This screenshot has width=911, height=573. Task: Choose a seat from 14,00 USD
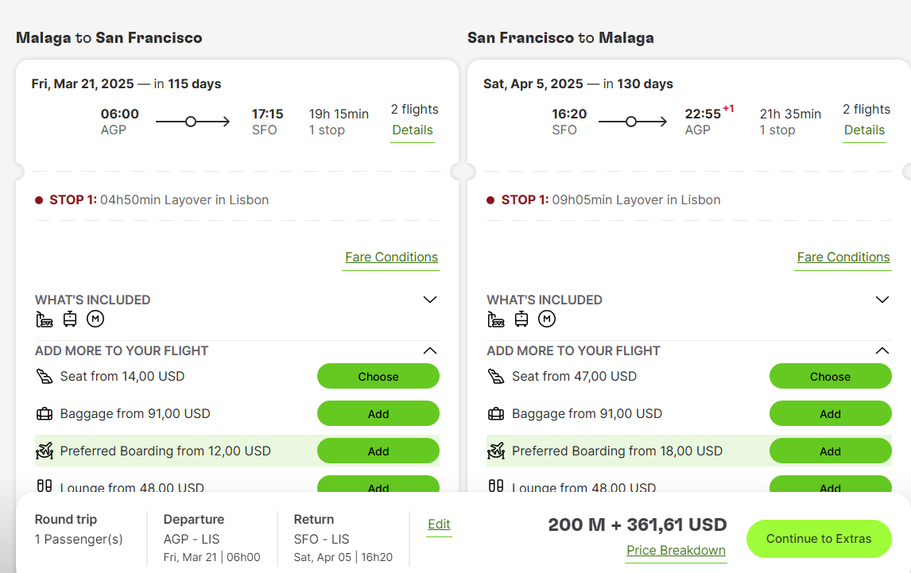pyautogui.click(x=378, y=377)
